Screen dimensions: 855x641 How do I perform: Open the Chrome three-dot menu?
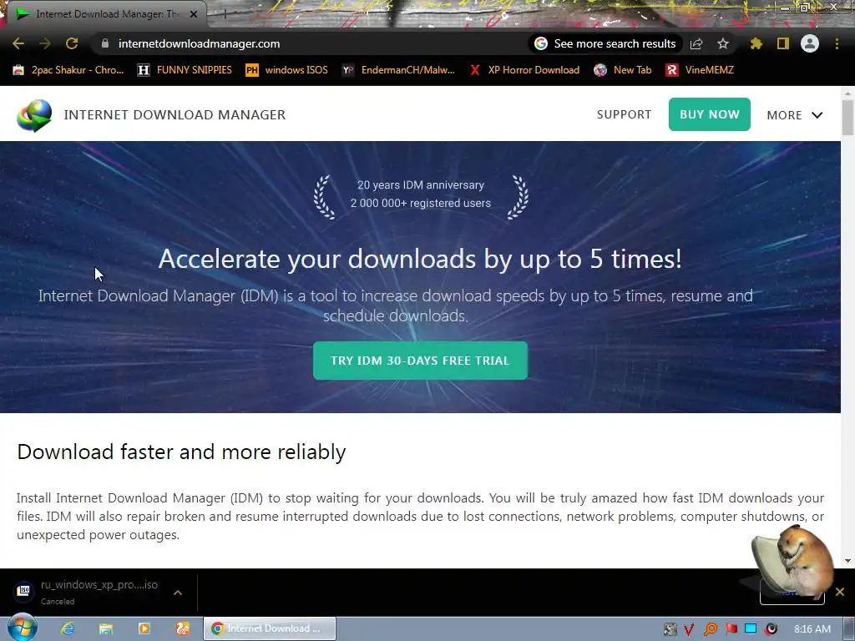tap(837, 43)
